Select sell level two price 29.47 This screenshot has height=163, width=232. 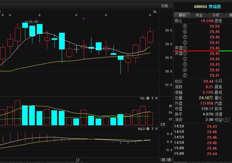pos(215,43)
